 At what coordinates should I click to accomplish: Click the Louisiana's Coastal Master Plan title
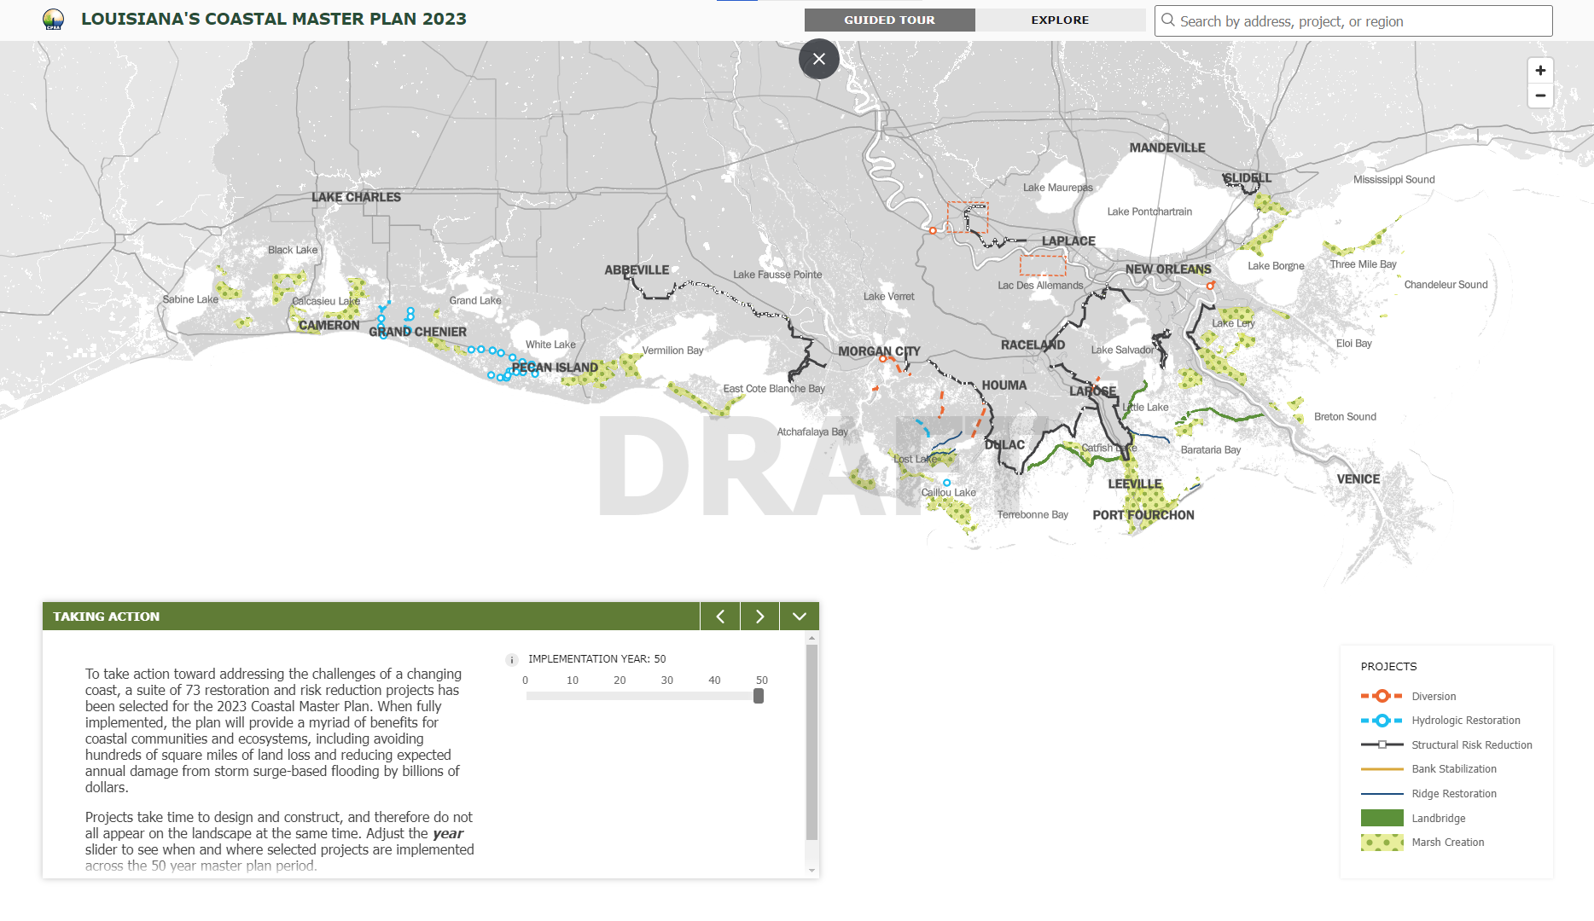[x=273, y=19]
